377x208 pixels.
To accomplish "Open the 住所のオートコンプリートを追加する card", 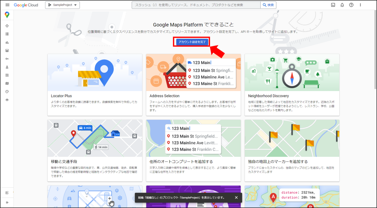I will tap(194, 151).
